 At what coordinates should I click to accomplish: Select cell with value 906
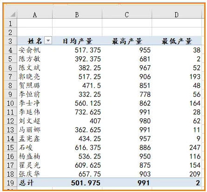click(127, 76)
